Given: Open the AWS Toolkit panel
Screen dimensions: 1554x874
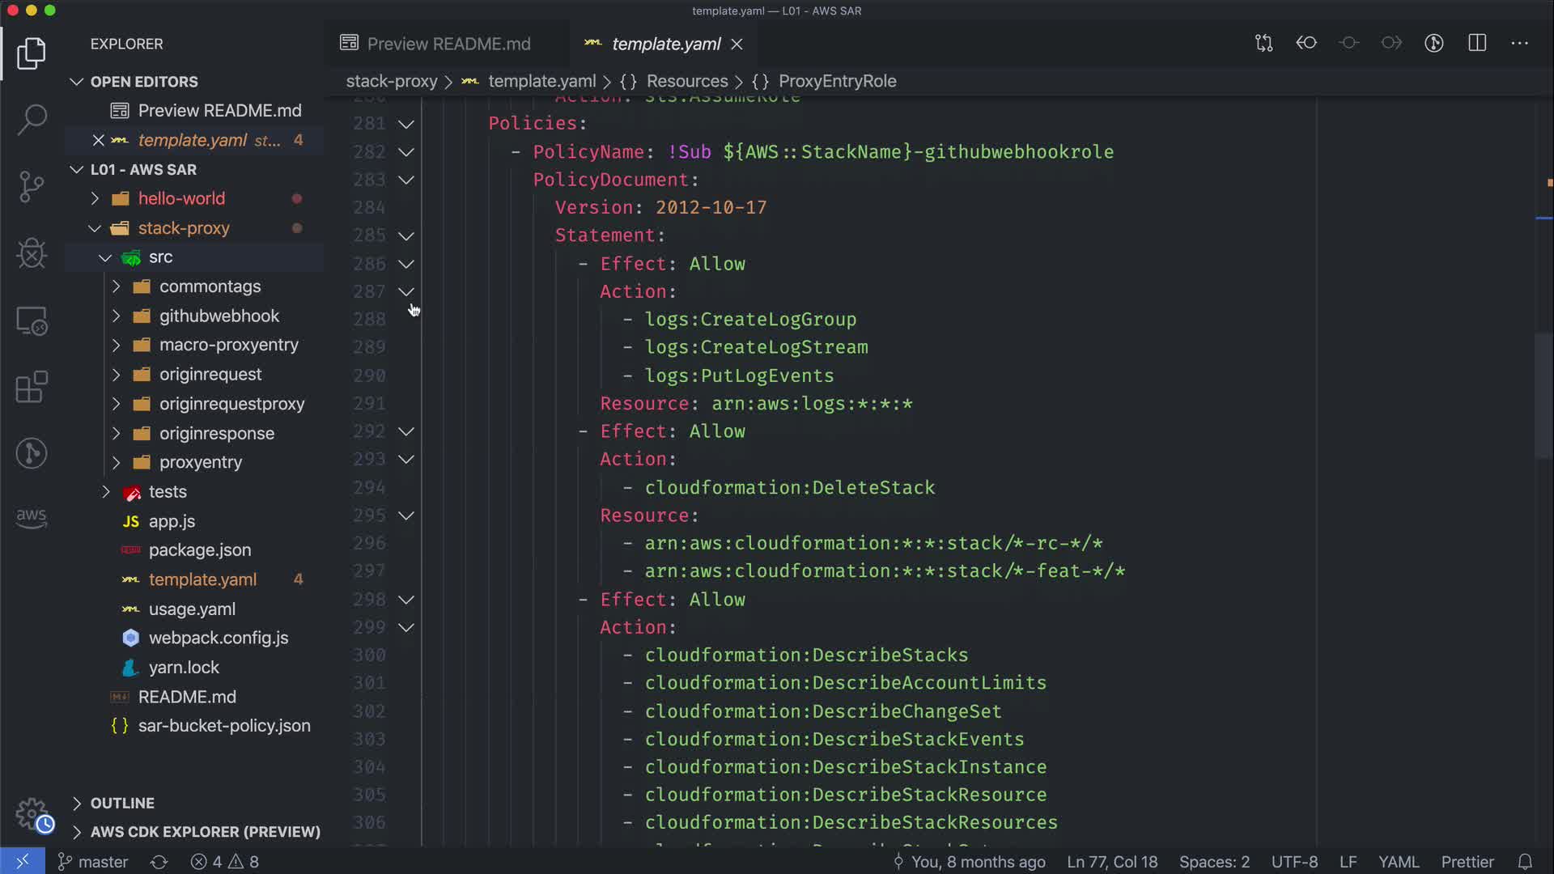Looking at the screenshot, I should click(x=32, y=518).
